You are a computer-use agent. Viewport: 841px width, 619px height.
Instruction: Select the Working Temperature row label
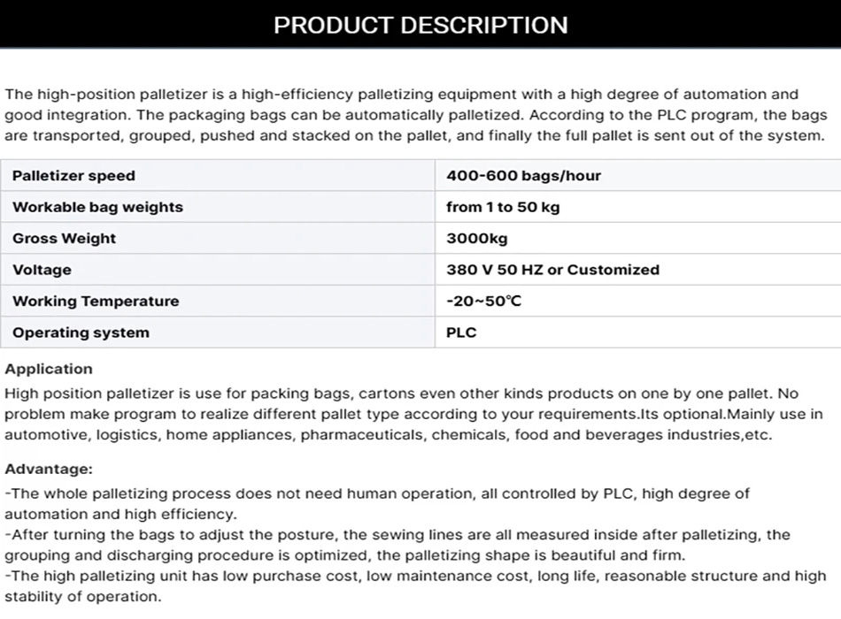pyautogui.click(x=96, y=302)
